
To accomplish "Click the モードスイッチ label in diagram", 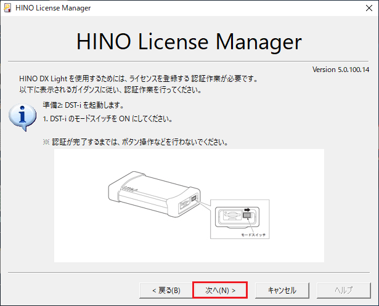I will [253, 235].
